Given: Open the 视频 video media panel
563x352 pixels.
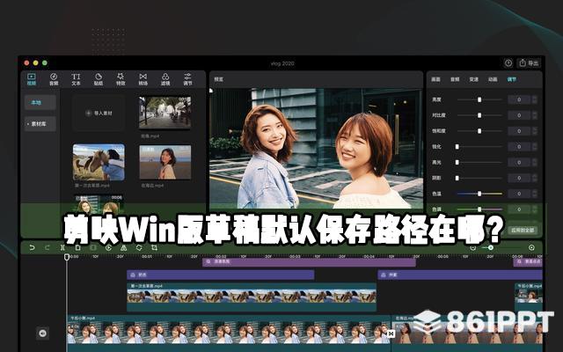Looking at the screenshot, I should pyautogui.click(x=32, y=79).
